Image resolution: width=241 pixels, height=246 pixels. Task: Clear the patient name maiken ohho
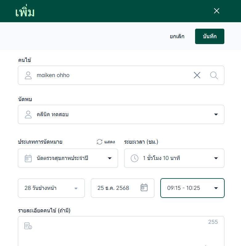[197, 75]
